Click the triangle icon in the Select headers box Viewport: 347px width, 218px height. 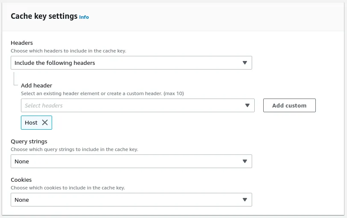click(247, 105)
